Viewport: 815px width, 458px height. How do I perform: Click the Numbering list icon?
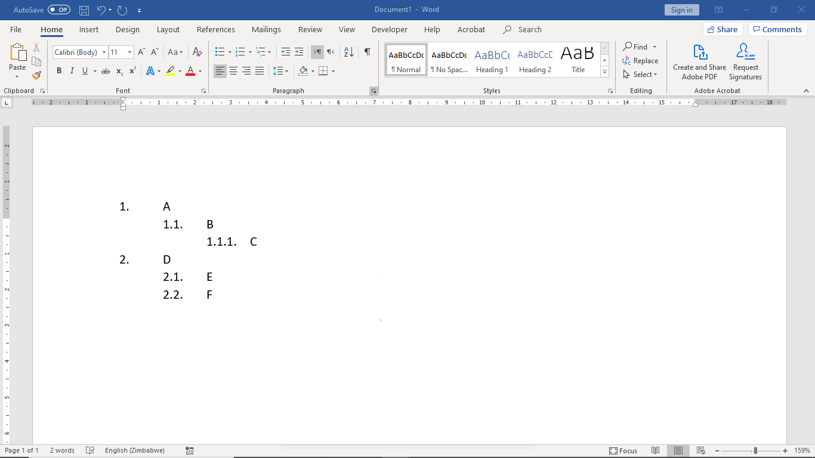coord(240,52)
